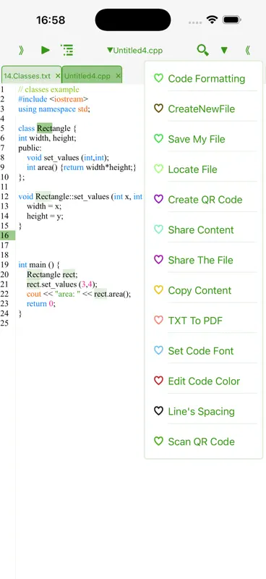
Task: Click highlighted 'Rect' in class declaration
Action: 44,129
